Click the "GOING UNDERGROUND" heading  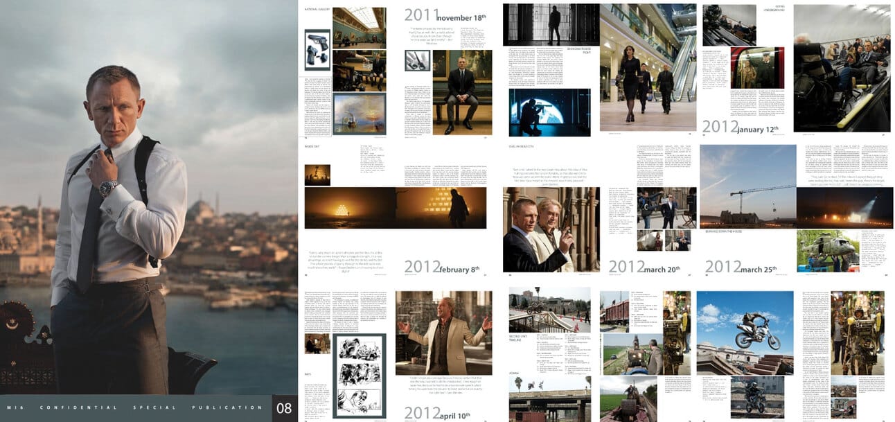pos(774,9)
